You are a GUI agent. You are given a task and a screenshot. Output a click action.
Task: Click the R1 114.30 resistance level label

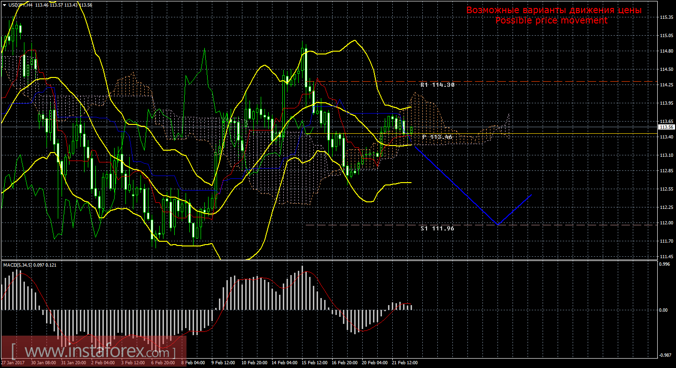coord(437,85)
